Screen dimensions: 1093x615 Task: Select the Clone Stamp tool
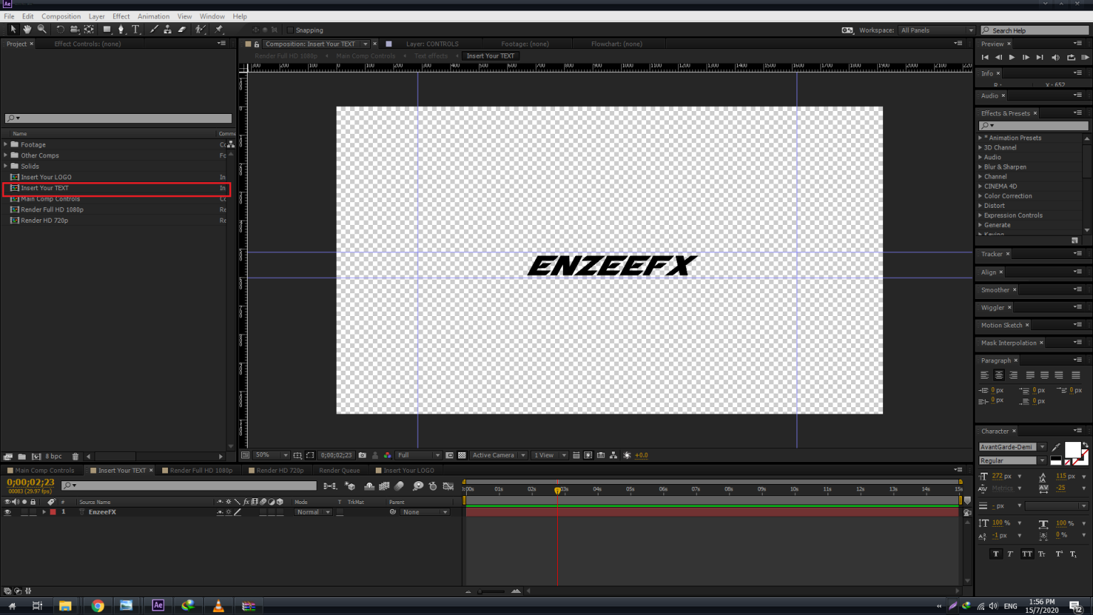coord(167,29)
